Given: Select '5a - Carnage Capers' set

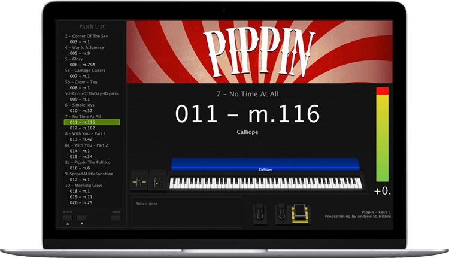Looking at the screenshot, I should (x=85, y=71).
